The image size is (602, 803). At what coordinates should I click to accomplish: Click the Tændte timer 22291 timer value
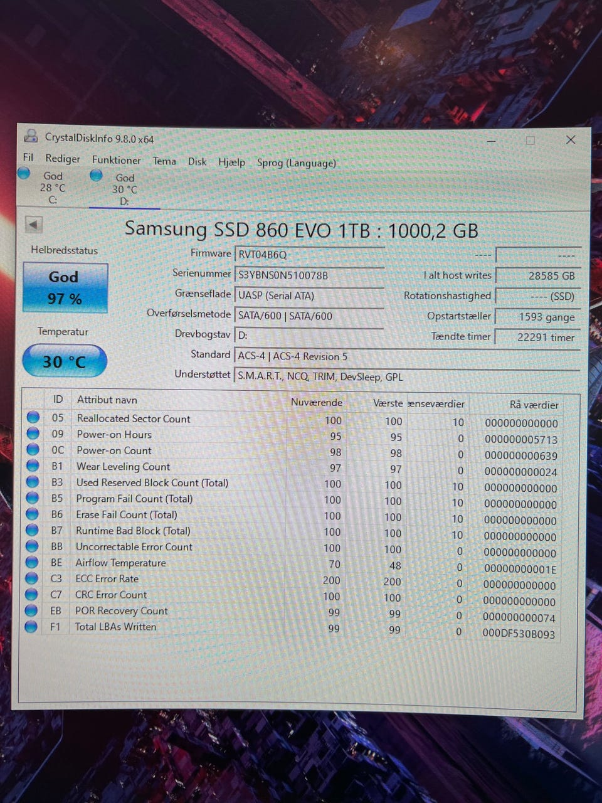(537, 337)
